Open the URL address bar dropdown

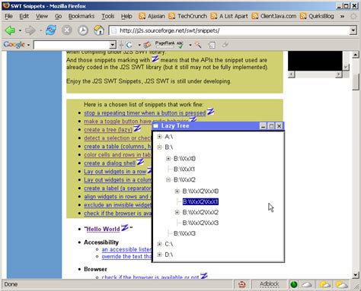pos(353,30)
